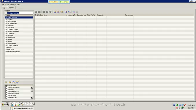Switch to the Log tab
Viewport: 196px width, 110px height.
(4, 8)
